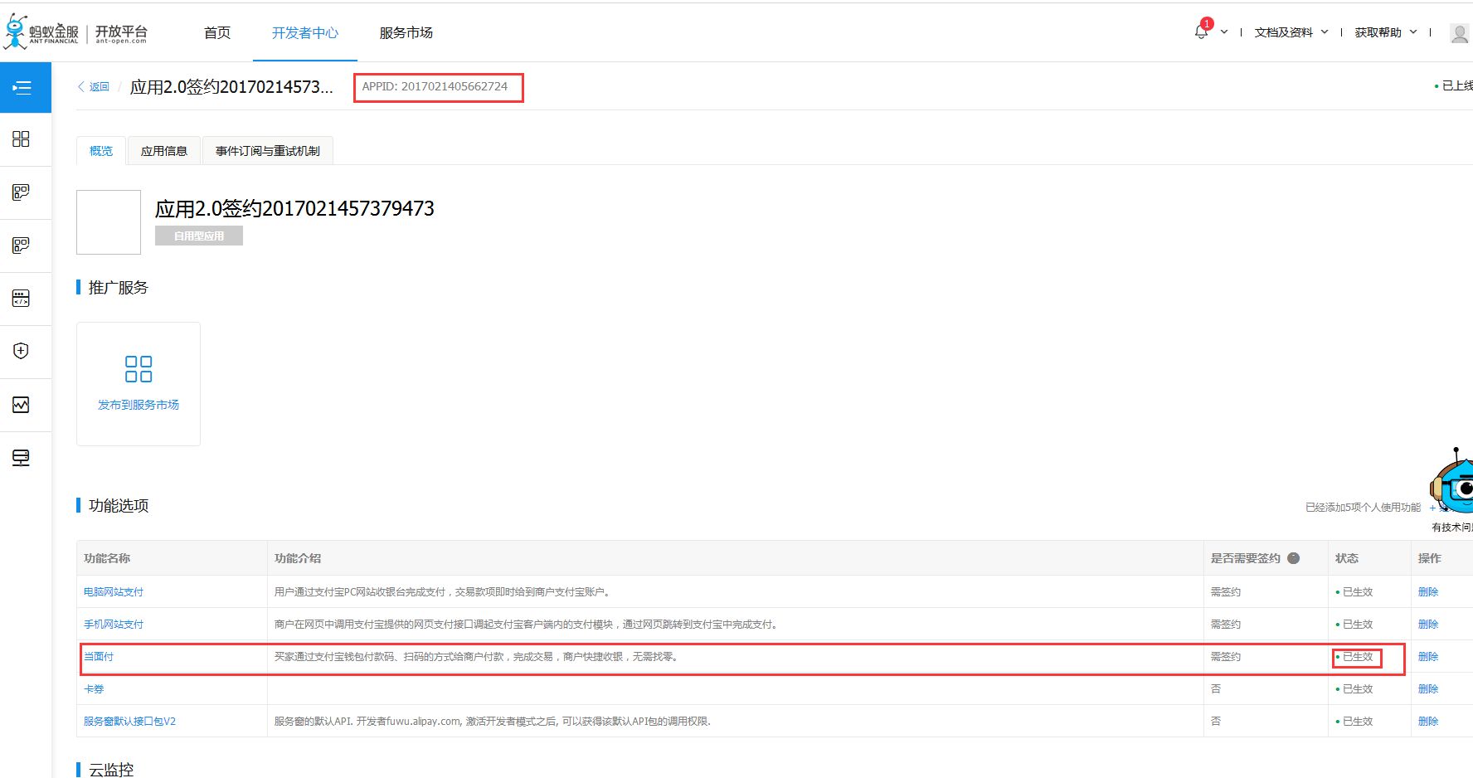Open the server sidebar icon
This screenshot has height=778, width=1473.
[22, 458]
